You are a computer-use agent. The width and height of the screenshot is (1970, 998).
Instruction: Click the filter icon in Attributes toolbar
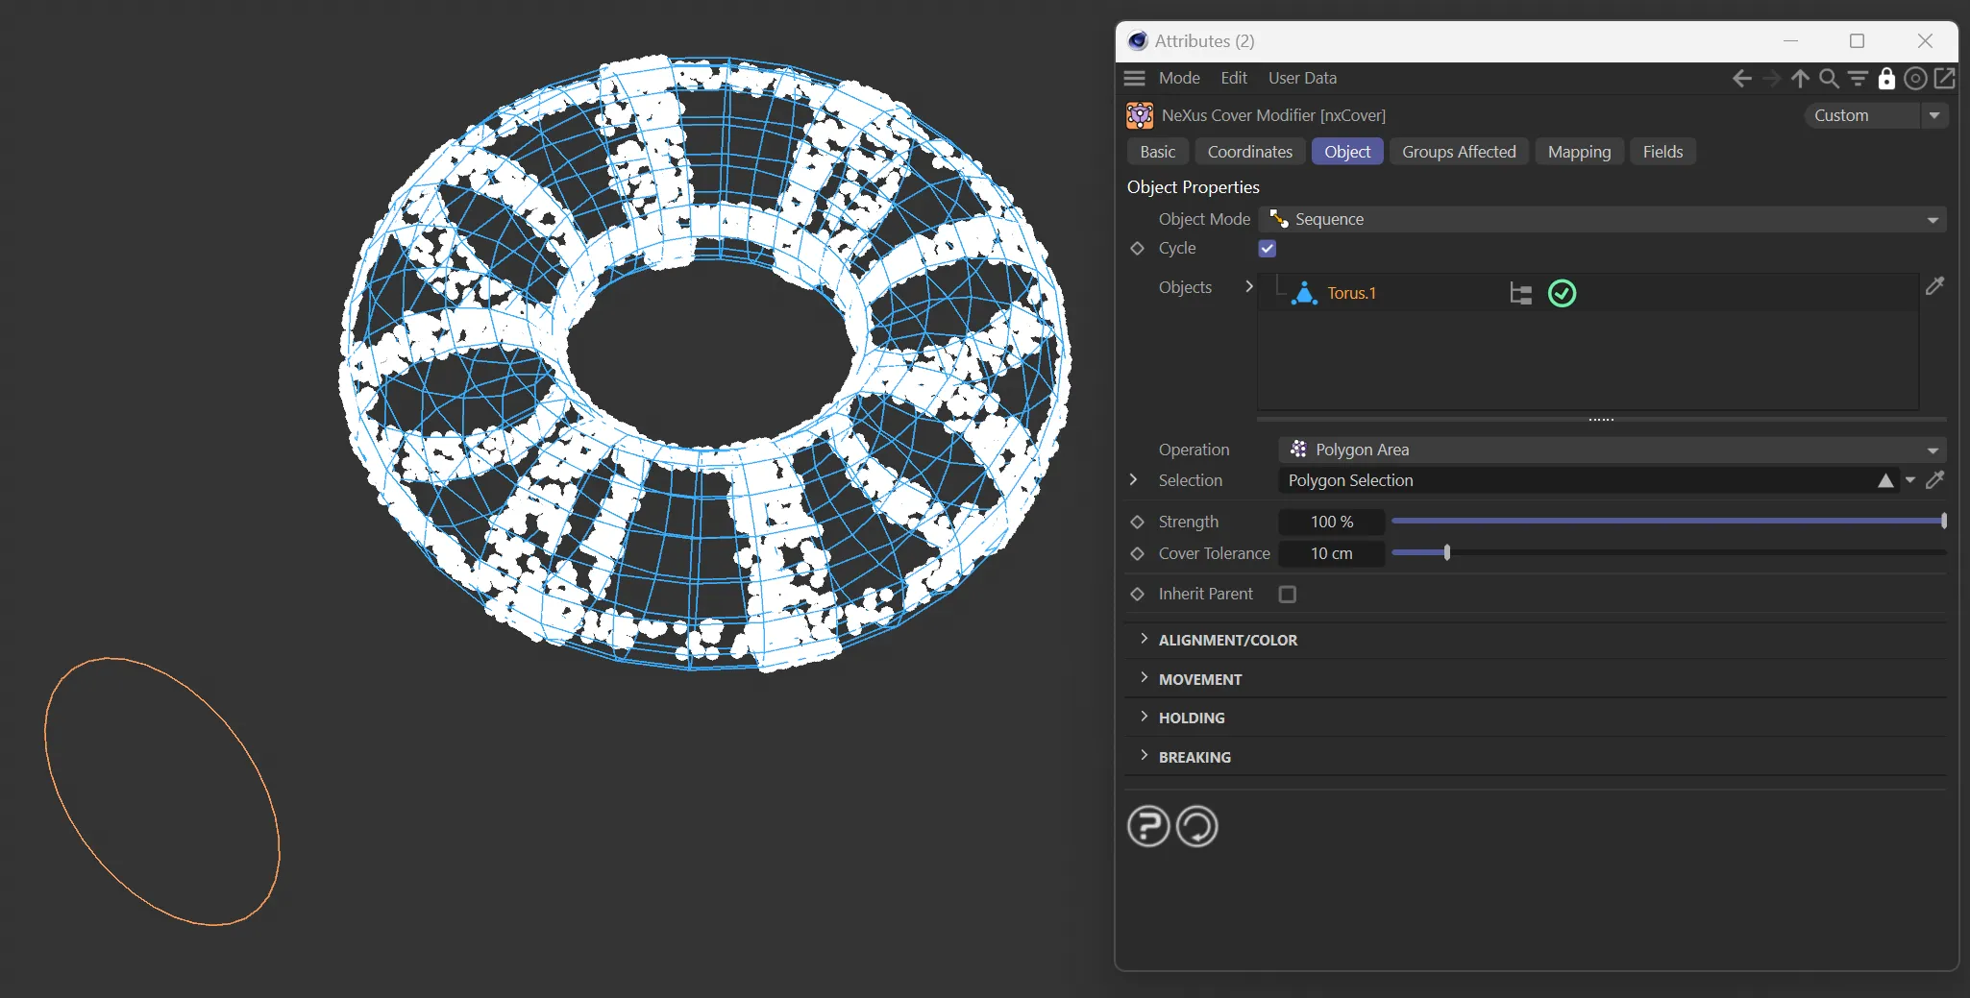pyautogui.click(x=1858, y=79)
